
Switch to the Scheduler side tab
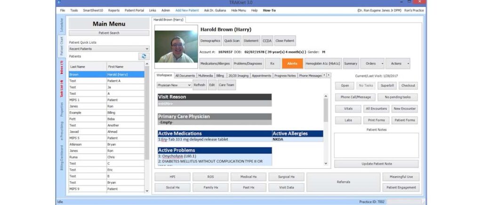click(x=62, y=25)
